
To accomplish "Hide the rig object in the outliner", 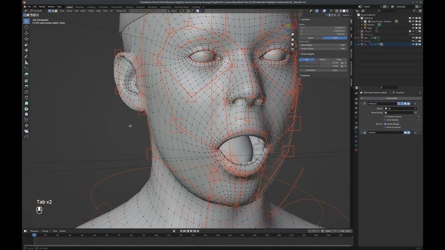I will tap(413, 44).
